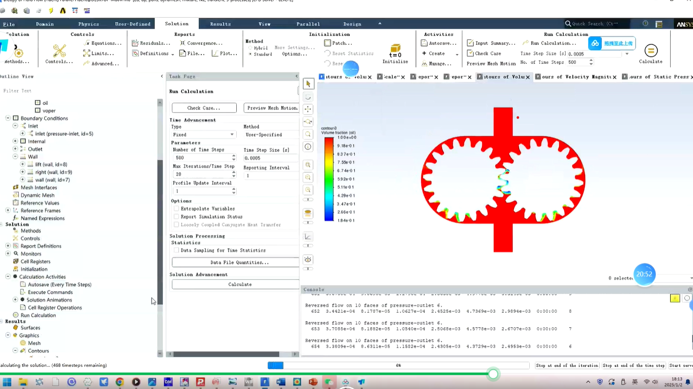
Task: Open Autosave settings in Activities group
Action: [439, 43]
